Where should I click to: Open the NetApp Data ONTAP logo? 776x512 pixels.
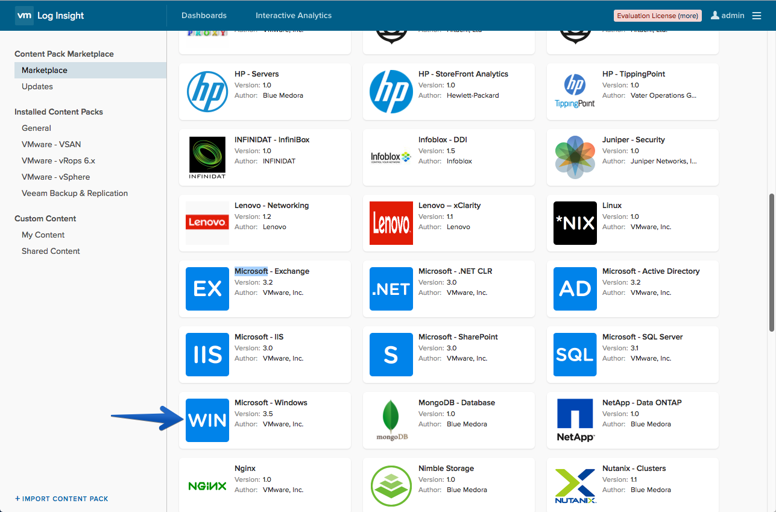pos(575,420)
